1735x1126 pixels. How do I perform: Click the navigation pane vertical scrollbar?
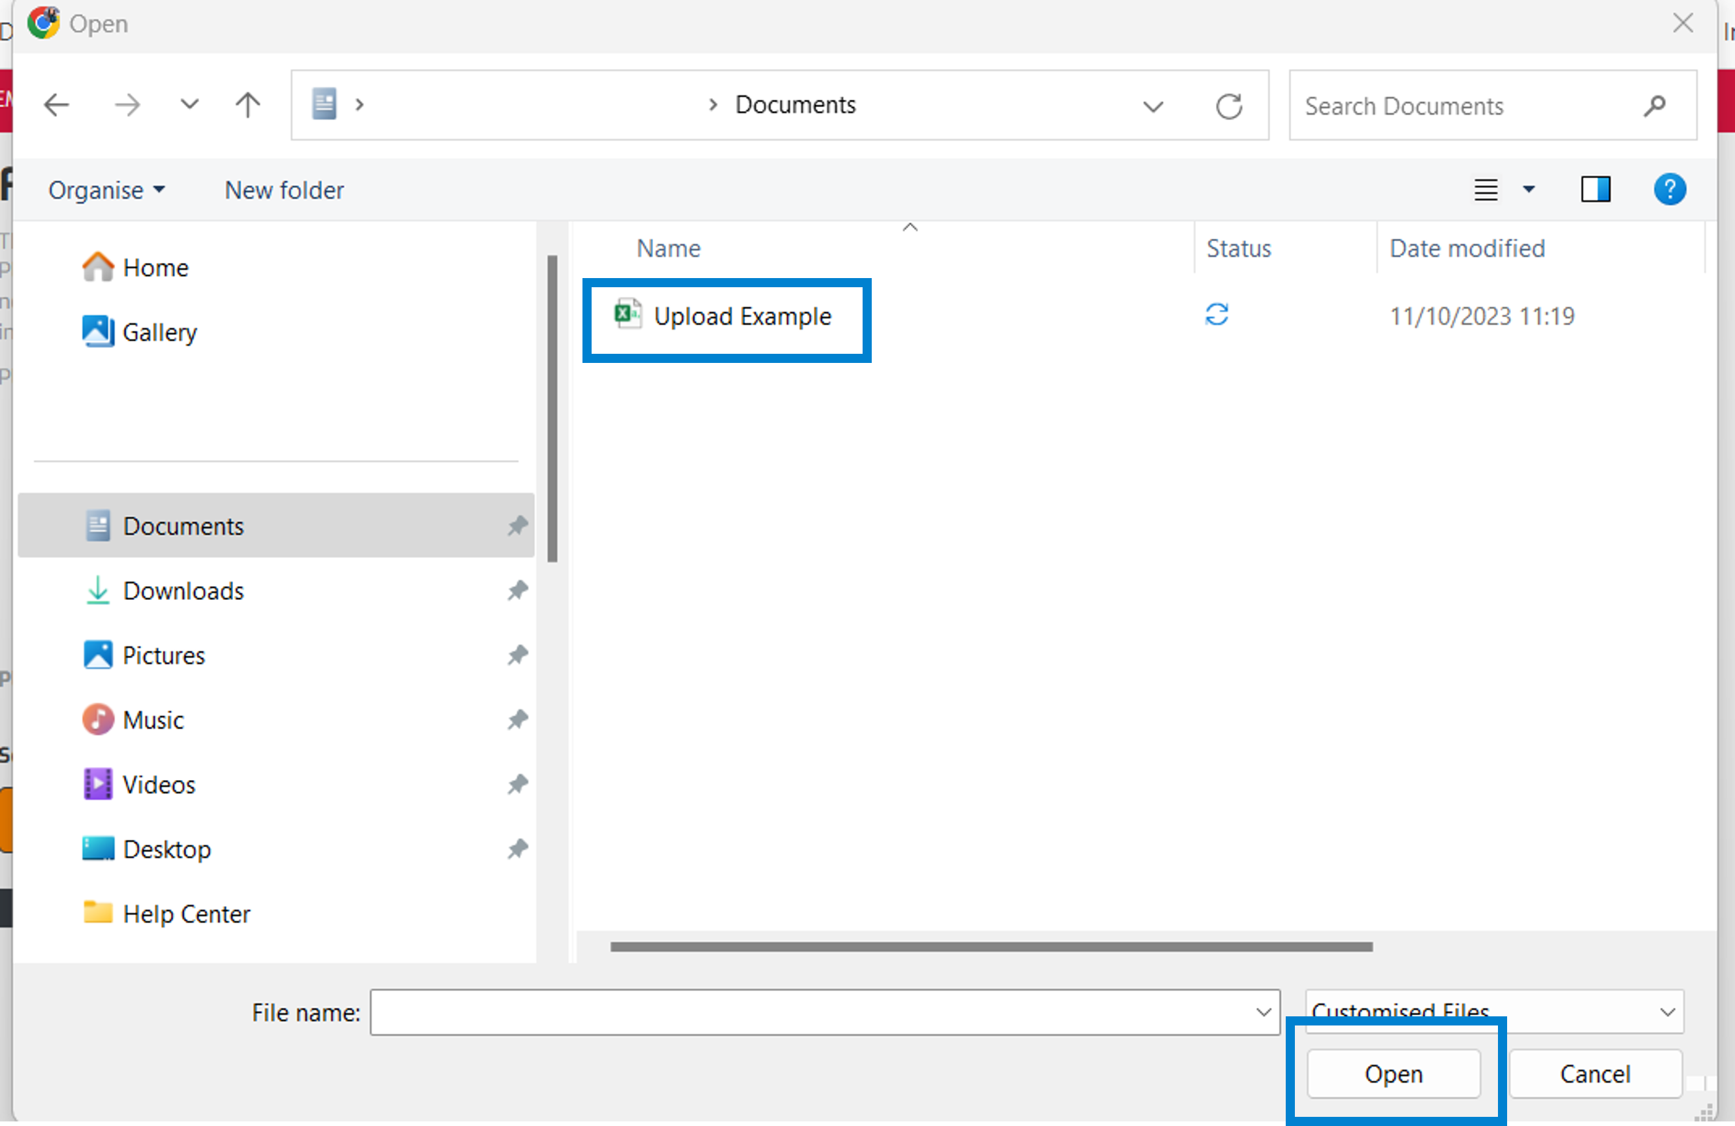[552, 408]
